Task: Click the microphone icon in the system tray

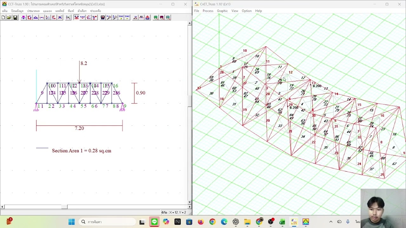Action: tap(348, 222)
